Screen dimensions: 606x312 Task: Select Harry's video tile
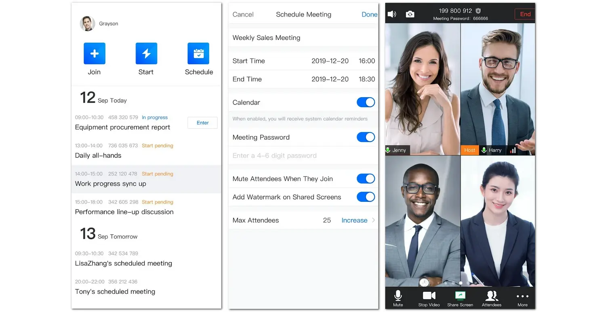tap(498, 89)
